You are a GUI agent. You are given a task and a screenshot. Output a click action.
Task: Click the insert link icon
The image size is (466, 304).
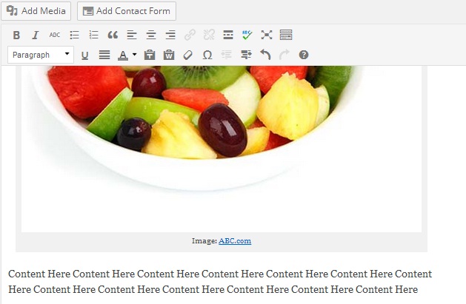click(190, 35)
